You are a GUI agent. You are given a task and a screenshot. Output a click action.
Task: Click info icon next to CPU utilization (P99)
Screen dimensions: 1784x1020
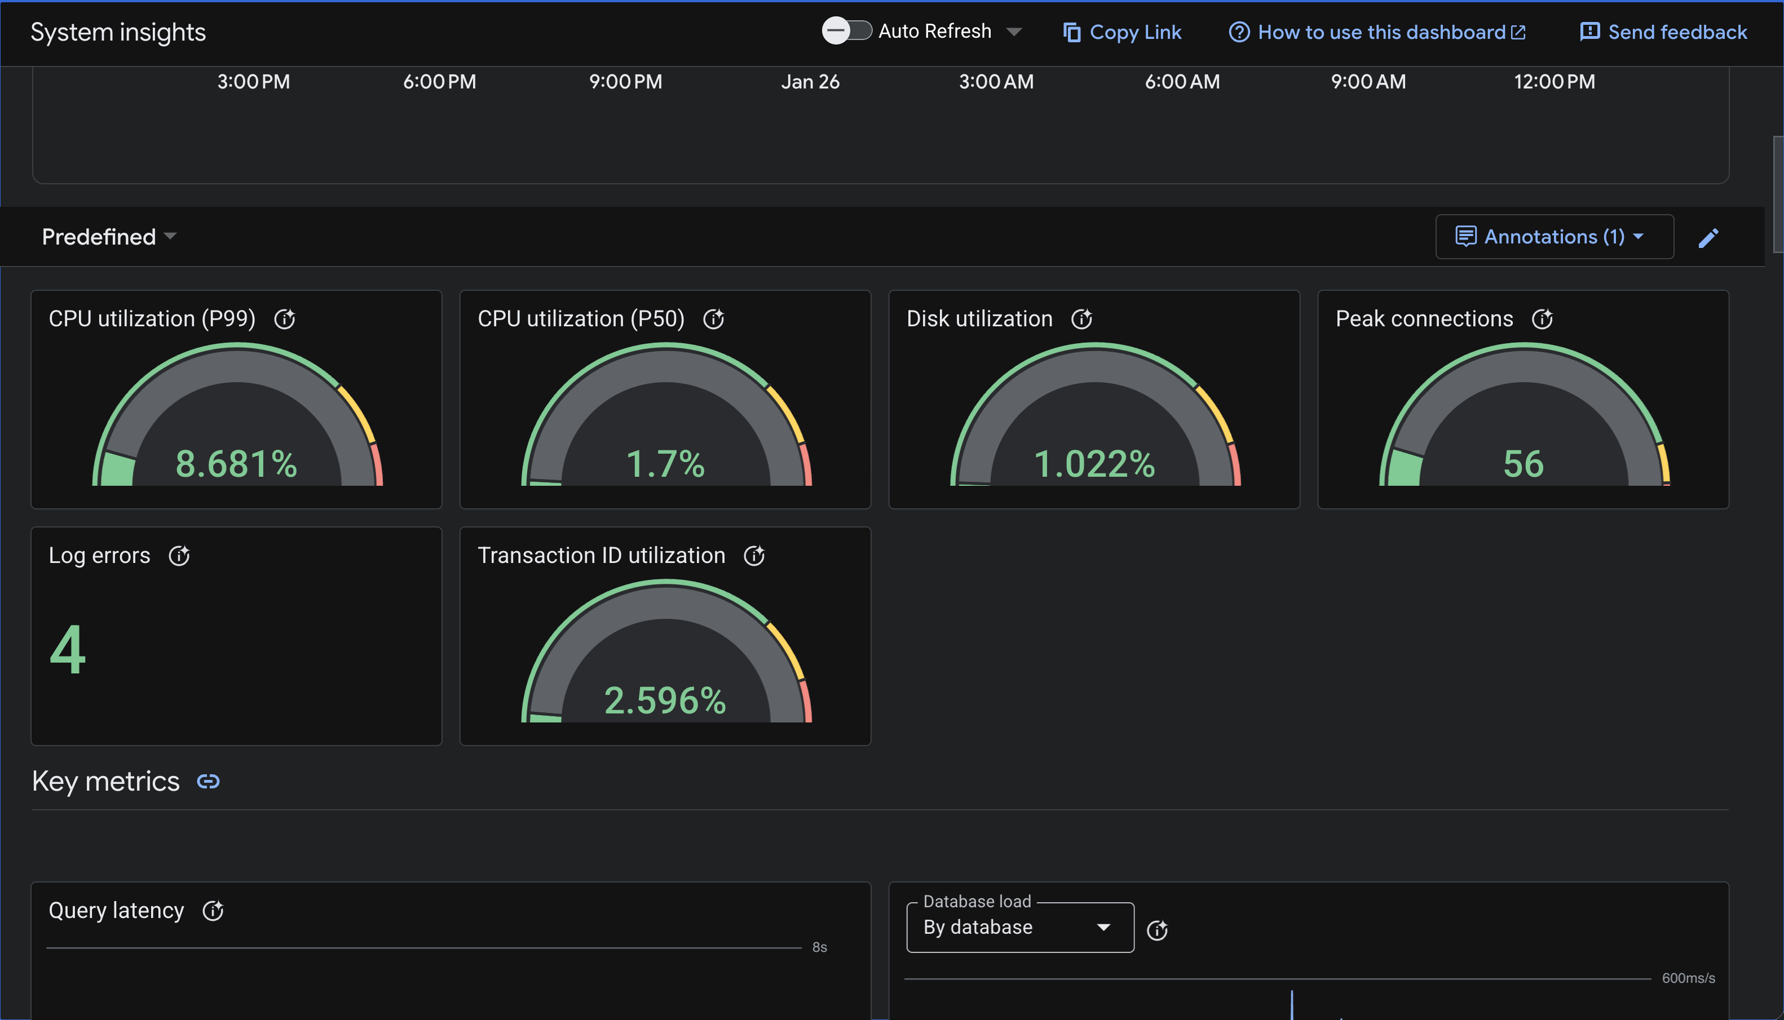[x=285, y=320]
